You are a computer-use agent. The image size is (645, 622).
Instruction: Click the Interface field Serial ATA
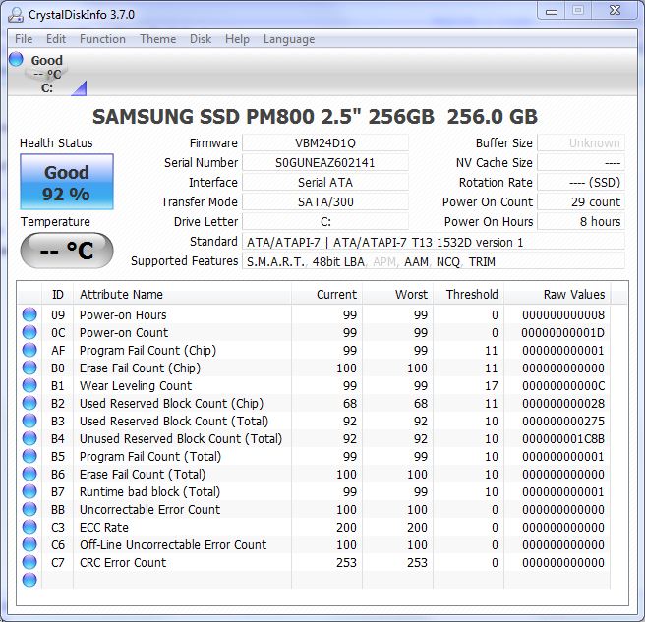[325, 182]
